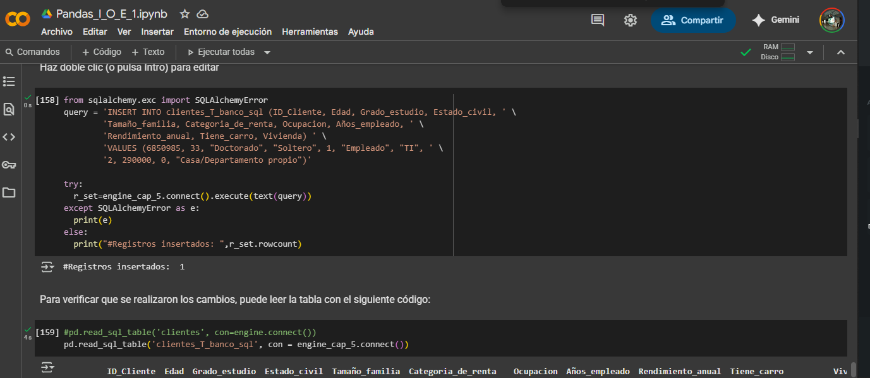This screenshot has width=870, height=378.
Task: Add a new text cell with + Texto
Action: coord(148,52)
